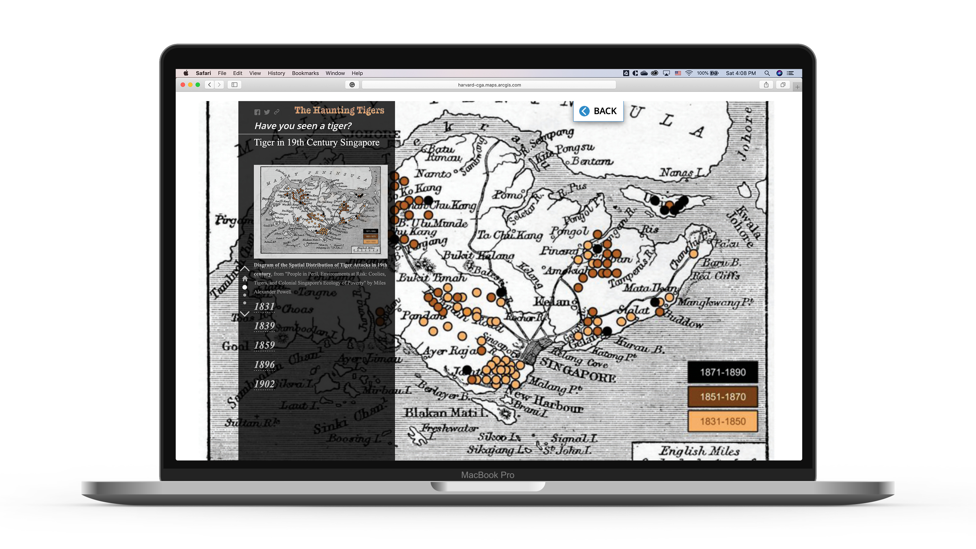The height and width of the screenshot is (549, 976).
Task: Jump to second gray section dot
Action: pos(245,295)
